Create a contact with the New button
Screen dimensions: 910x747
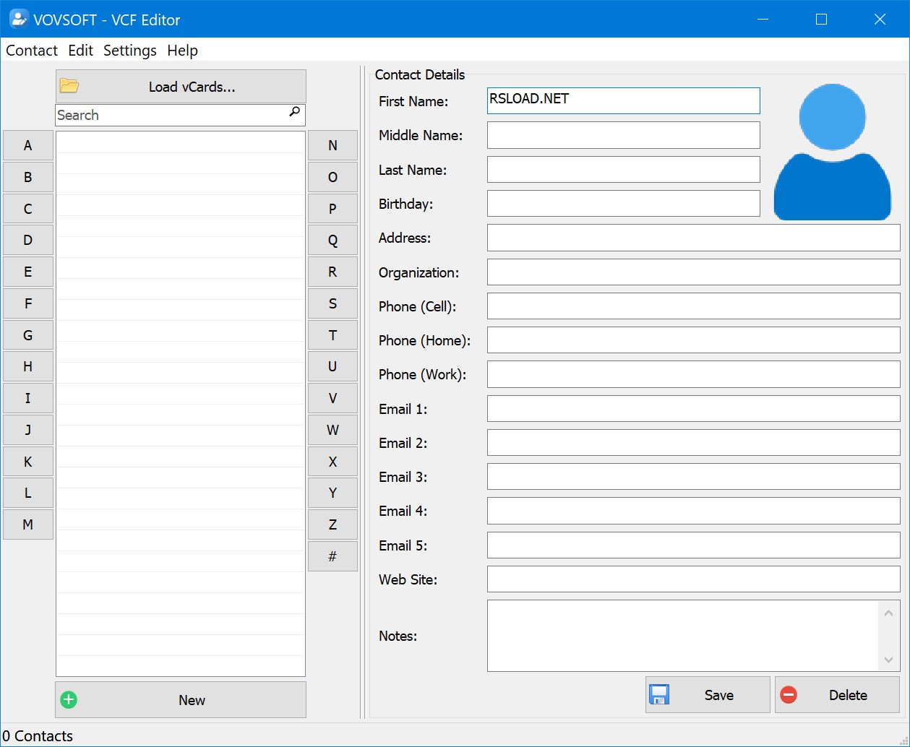point(191,699)
